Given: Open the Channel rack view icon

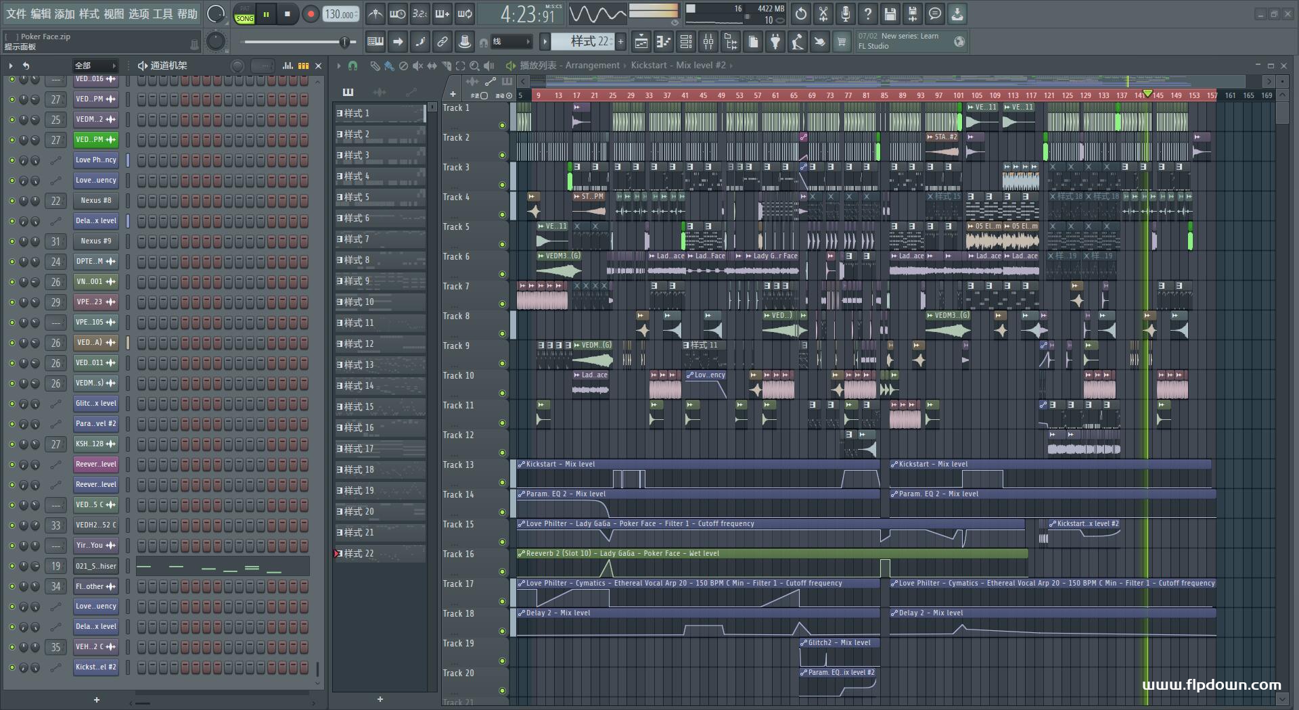Looking at the screenshot, I should click(x=686, y=42).
